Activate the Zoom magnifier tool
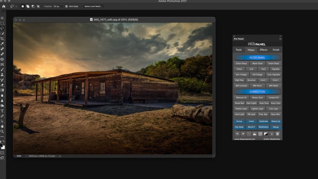318x179 pixels. 2,131
